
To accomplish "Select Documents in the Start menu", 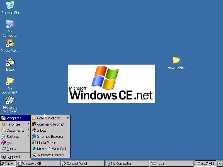I will [15, 130].
